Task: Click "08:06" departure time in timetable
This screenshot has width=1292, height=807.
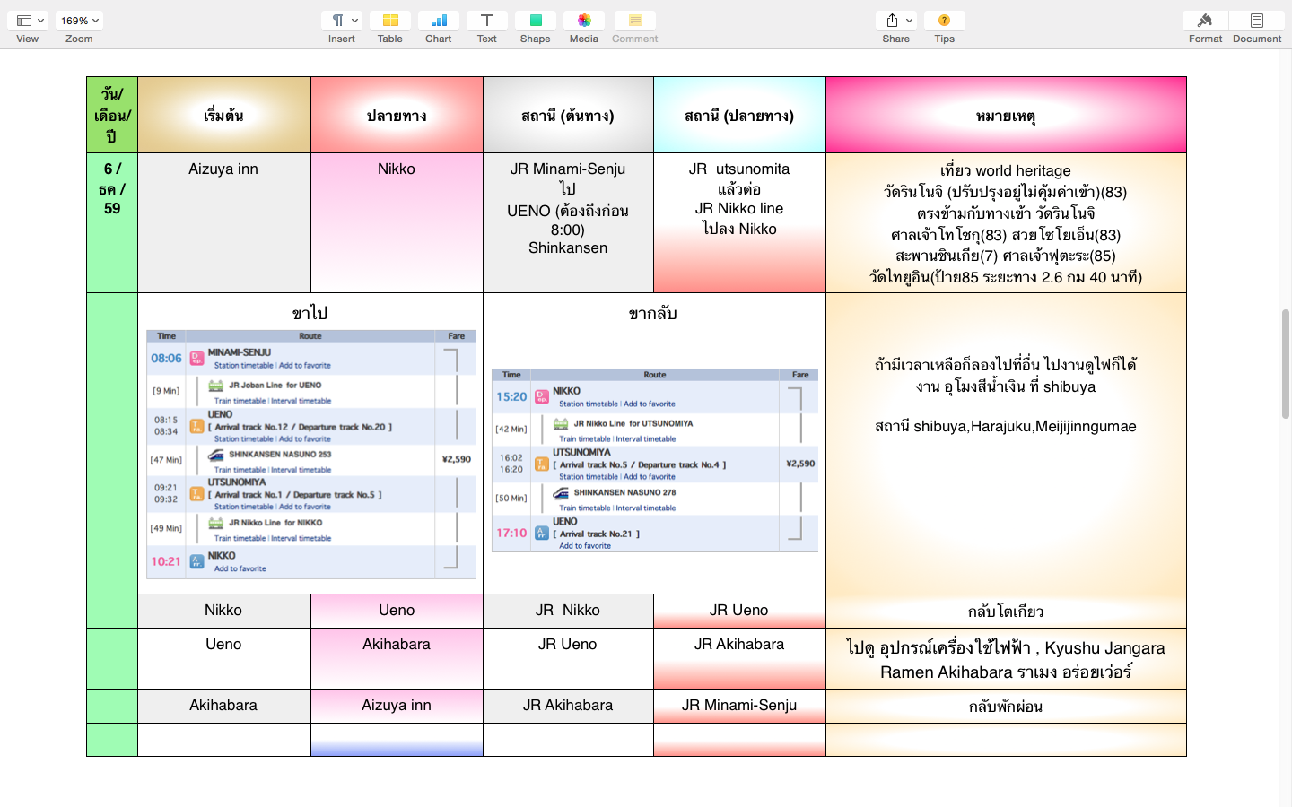Action: (166, 358)
